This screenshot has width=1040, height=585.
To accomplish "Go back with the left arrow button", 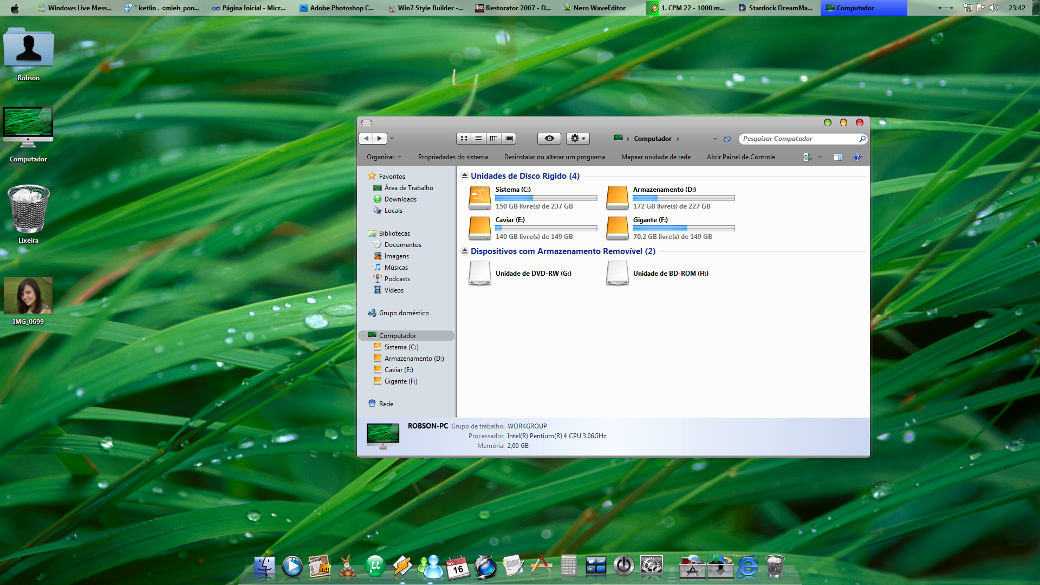I will [366, 139].
